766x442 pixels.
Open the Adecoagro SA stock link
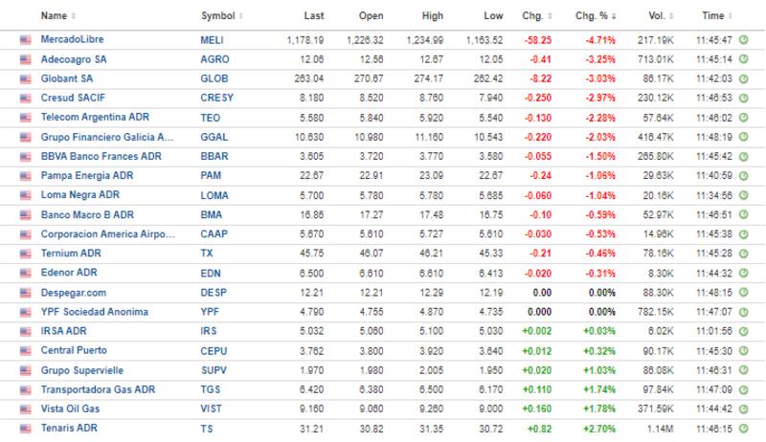point(74,58)
